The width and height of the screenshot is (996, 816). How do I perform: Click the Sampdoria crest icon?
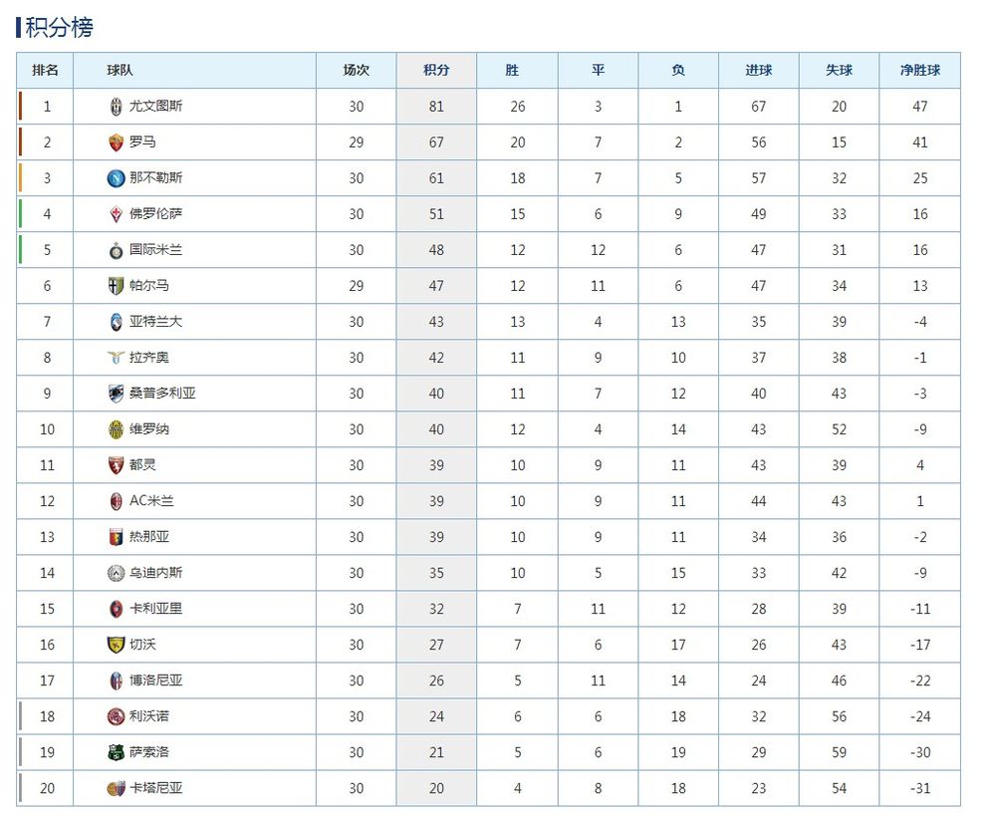[116, 394]
